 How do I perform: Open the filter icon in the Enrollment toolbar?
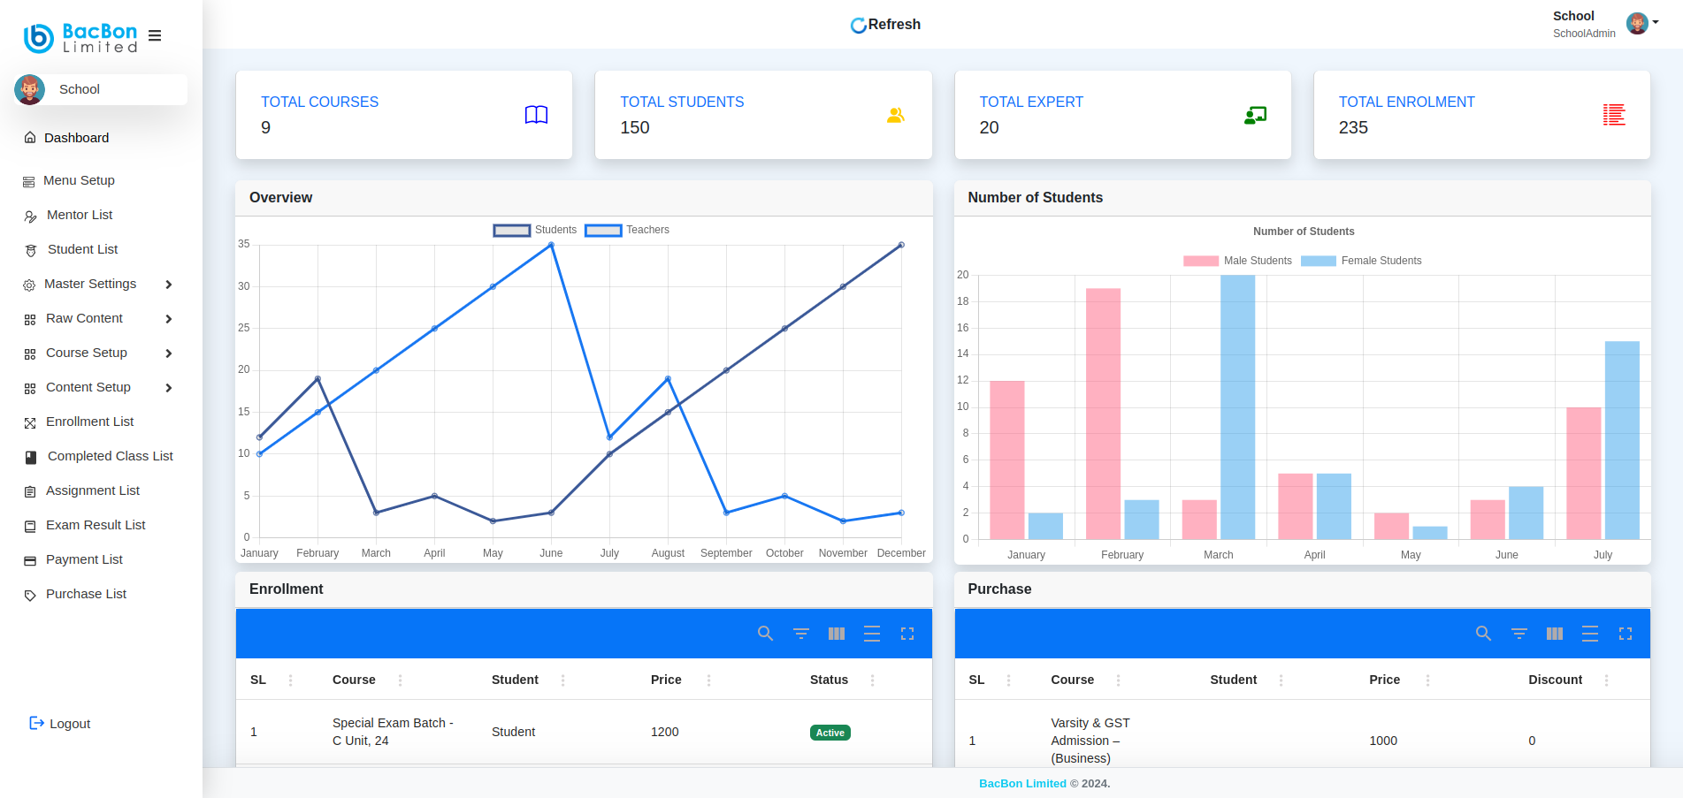[x=800, y=634]
